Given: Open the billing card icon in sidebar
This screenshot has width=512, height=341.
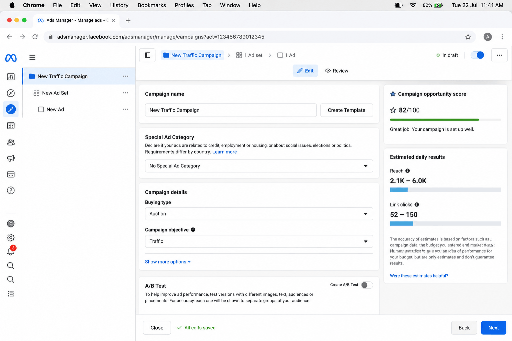Looking at the screenshot, I should [11, 174].
